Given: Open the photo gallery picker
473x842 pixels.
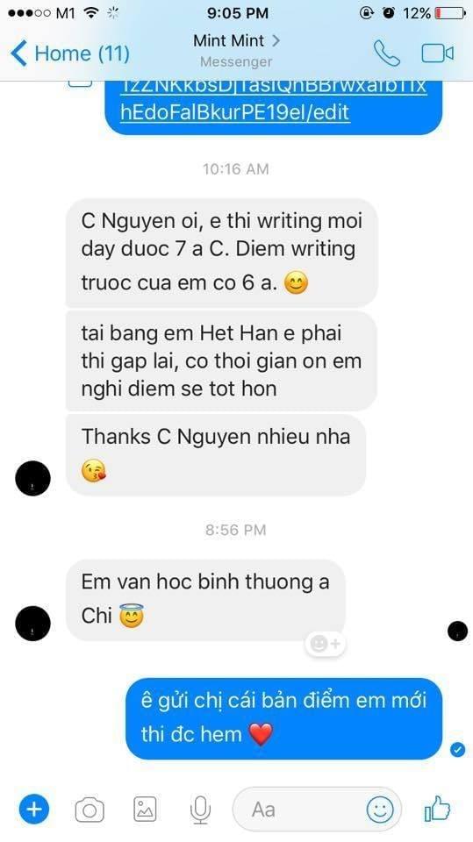Looking at the screenshot, I should click(145, 810).
